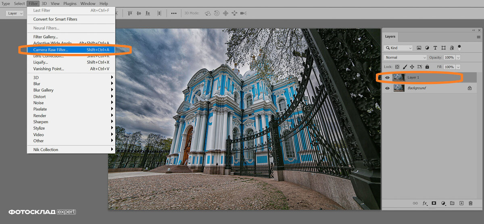The image size is (484, 224).
Task: Click the align vertical centers icon
Action: 139,13
